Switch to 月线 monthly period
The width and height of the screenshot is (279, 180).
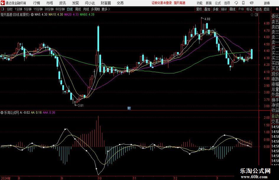86,9
